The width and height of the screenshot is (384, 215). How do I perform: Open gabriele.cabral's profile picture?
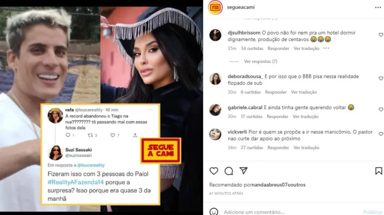pos(215,110)
